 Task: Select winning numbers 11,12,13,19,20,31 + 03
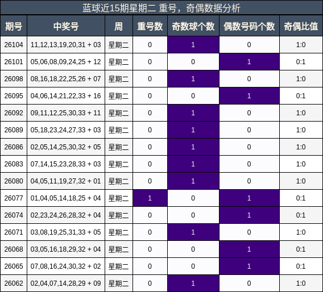(x=66, y=45)
